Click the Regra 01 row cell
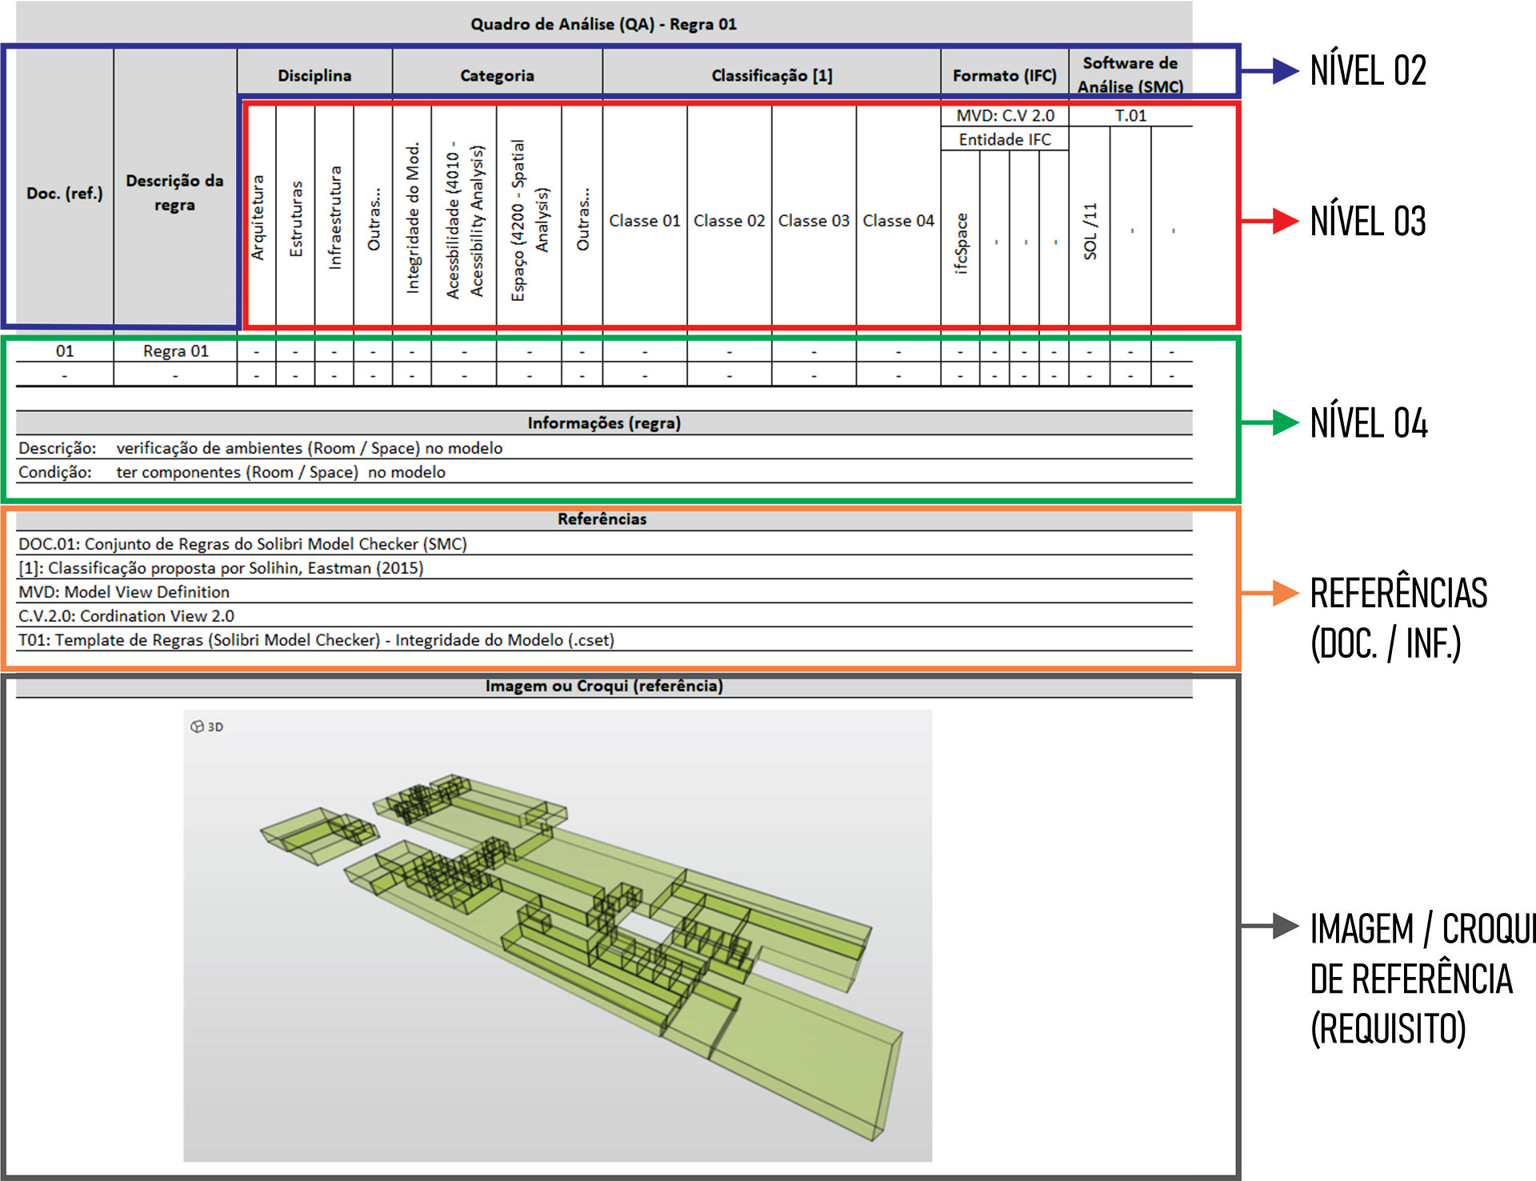Screen dimensions: 1536x1181 pos(175,350)
